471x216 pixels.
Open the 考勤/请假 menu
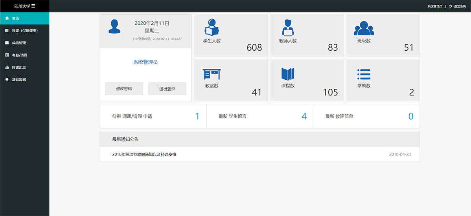click(x=25, y=55)
